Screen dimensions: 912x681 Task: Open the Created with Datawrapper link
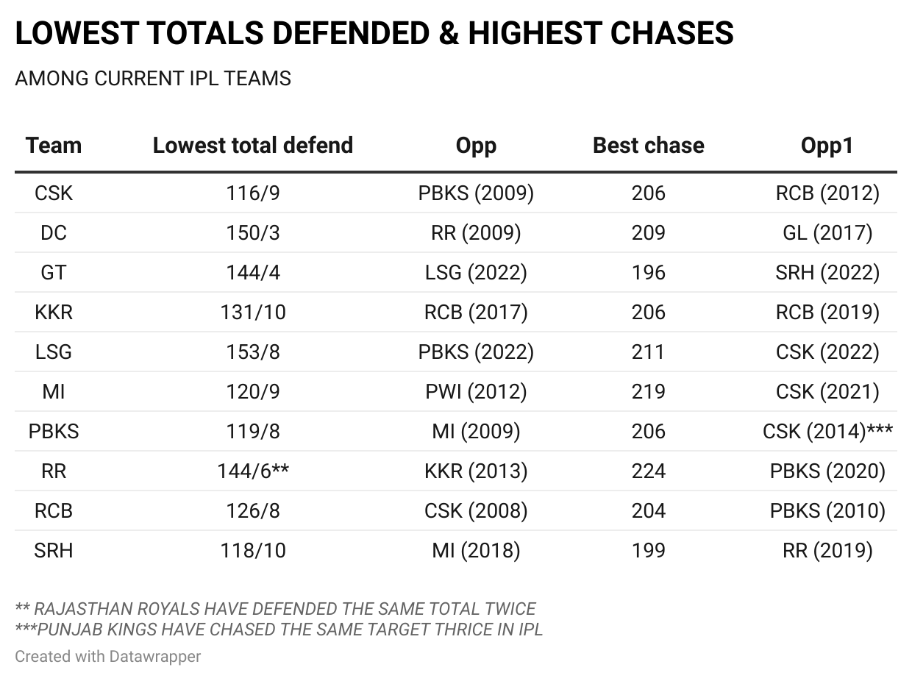tap(107, 656)
